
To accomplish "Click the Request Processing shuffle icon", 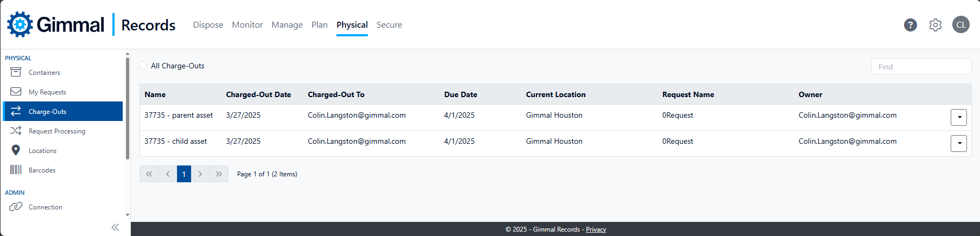I will point(16,131).
